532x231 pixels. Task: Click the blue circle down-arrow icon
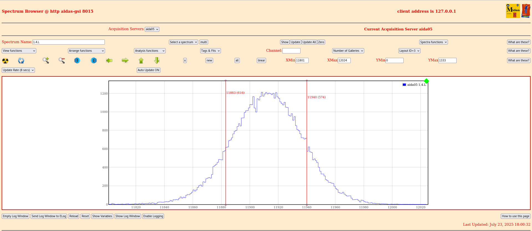click(x=77, y=60)
